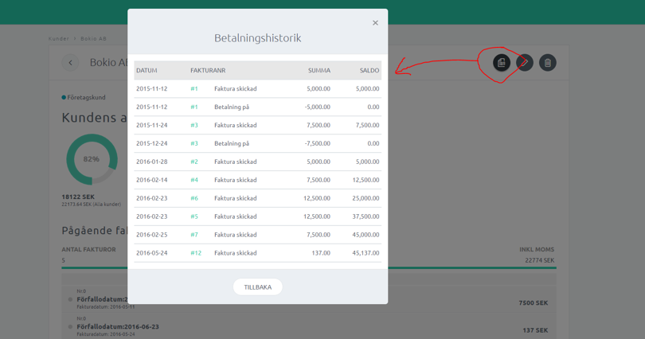Open invoice #12 link
645x339 pixels.
pyautogui.click(x=196, y=253)
